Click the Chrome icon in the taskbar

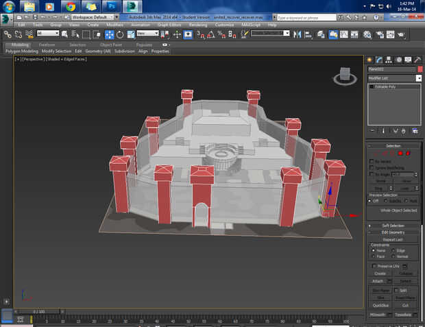click(71, 8)
